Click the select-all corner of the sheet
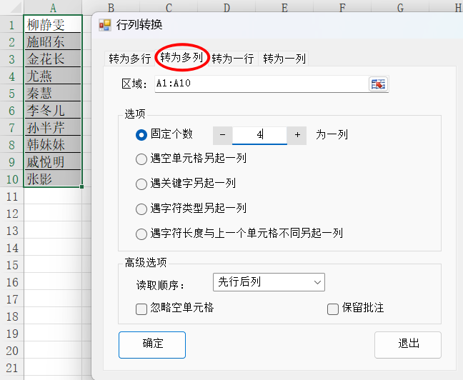 point(12,7)
